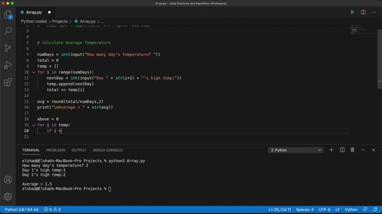Create a new terminal with plus icon
Screen dimensions: 382x214
click(x=331, y=150)
